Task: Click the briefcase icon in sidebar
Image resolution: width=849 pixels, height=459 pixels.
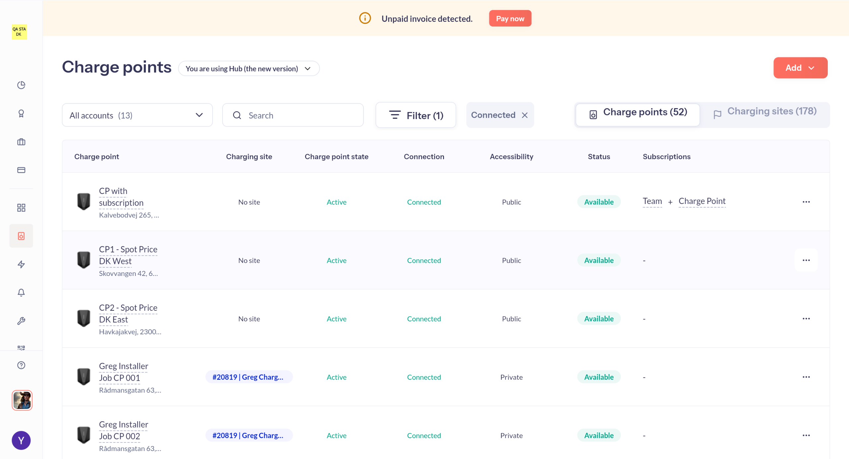Action: (x=21, y=142)
